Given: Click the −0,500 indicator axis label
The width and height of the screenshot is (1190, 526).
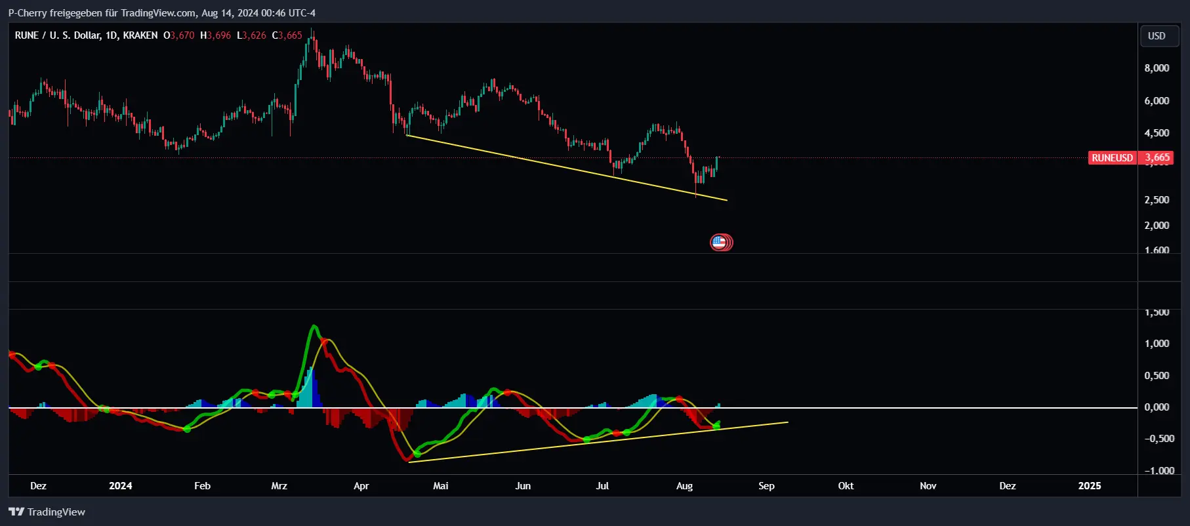Looking at the screenshot, I should pos(1159,439).
